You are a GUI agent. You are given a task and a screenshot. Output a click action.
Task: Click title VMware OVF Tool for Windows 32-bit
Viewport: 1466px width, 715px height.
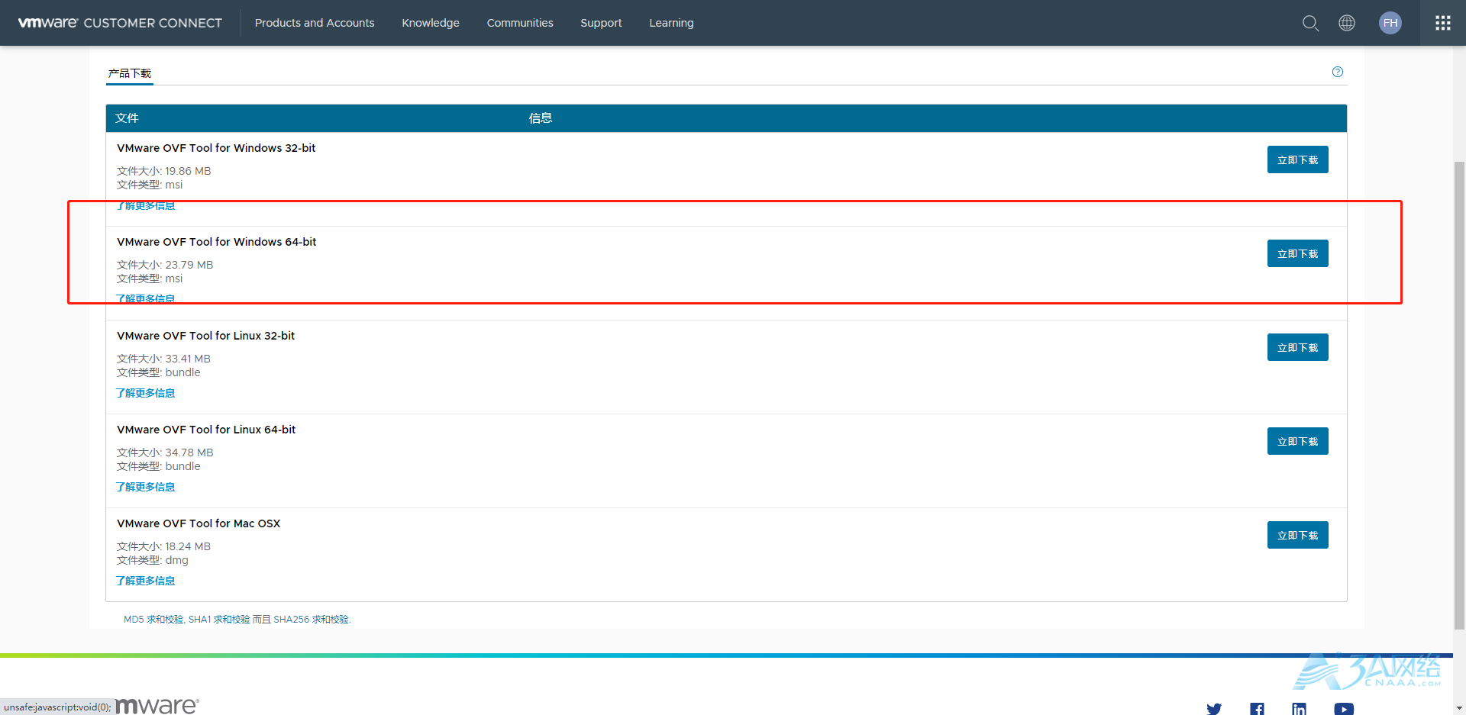[x=216, y=148]
